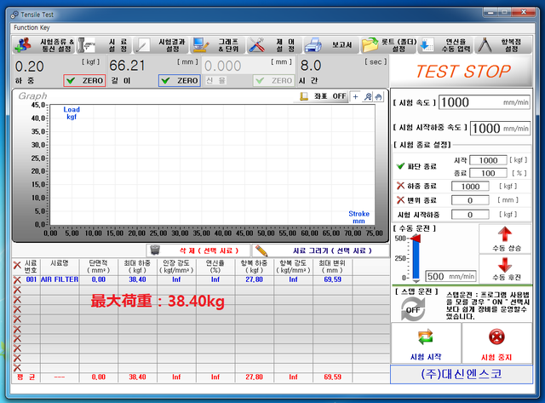
Task: Click the 보고서 printer report icon
Action: click(313, 45)
